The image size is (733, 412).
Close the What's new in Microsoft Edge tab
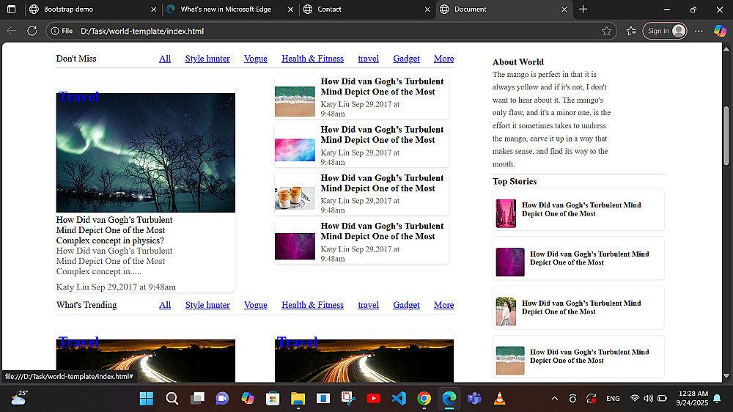290,9
